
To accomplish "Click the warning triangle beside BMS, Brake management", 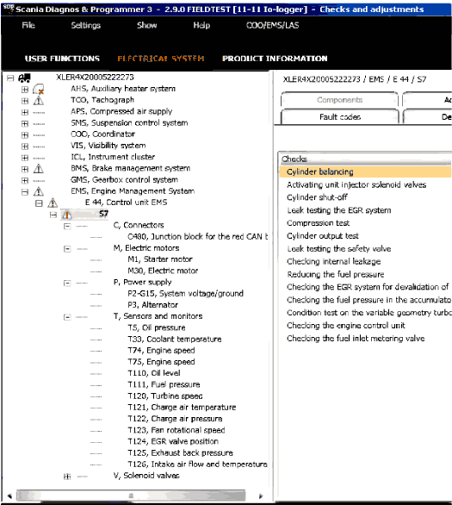I will 39,168.
